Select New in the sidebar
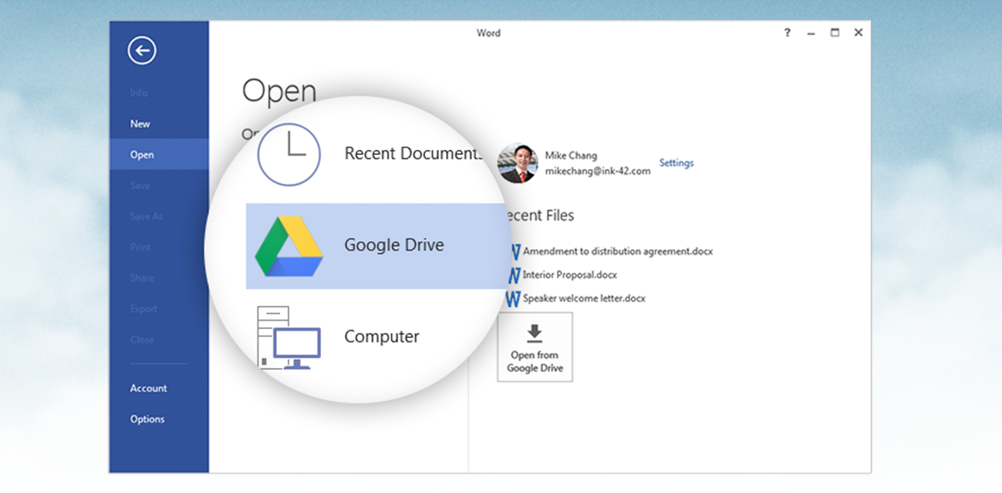The width and height of the screenshot is (1002, 493). pos(140,124)
